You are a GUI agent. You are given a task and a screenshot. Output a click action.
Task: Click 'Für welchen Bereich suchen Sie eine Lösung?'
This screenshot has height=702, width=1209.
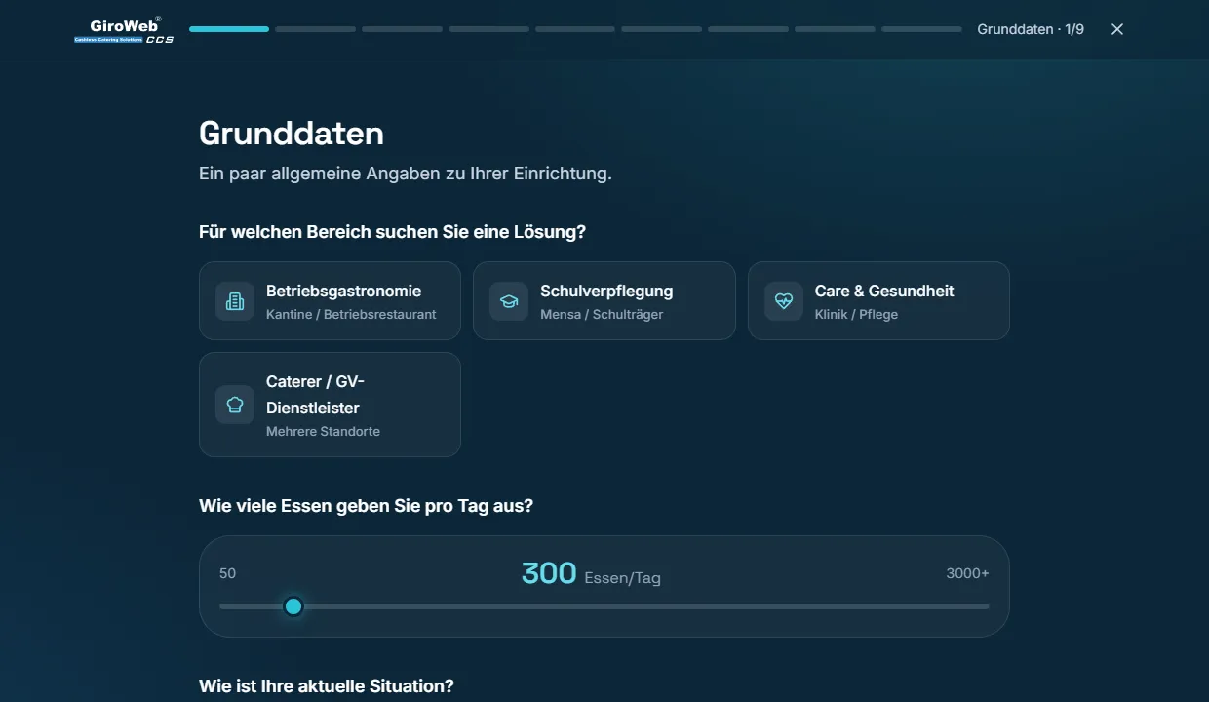pyautogui.click(x=393, y=232)
